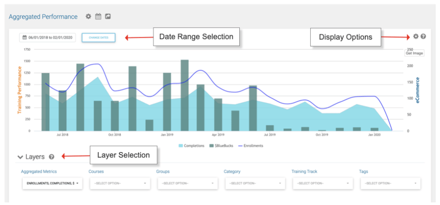Open chart display options gear icon
The image size is (440, 205).
(x=416, y=36)
